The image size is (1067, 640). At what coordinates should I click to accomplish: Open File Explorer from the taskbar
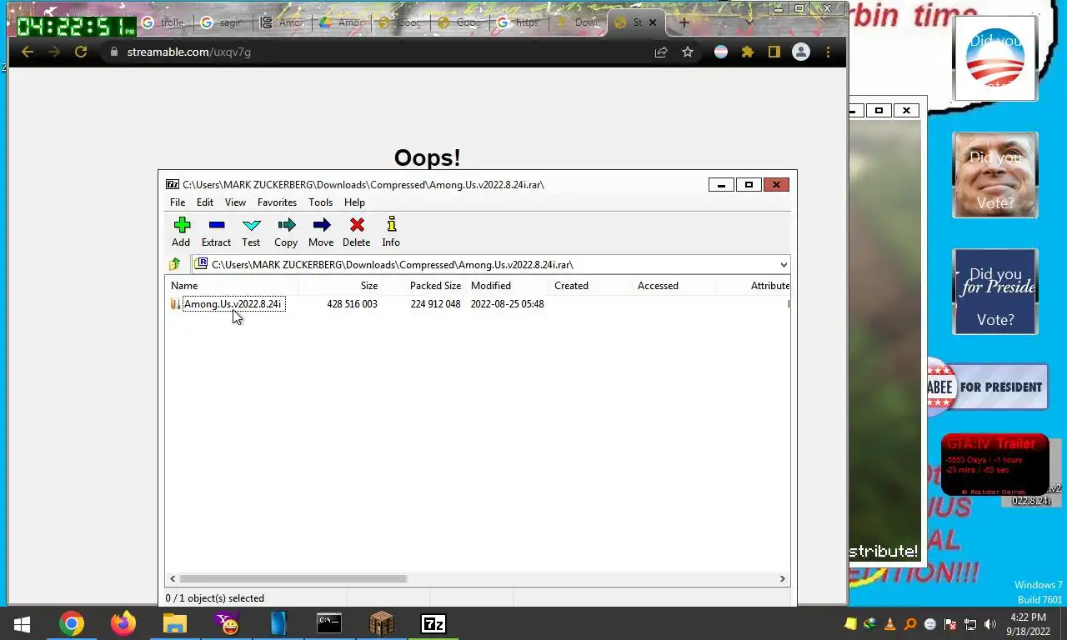174,623
